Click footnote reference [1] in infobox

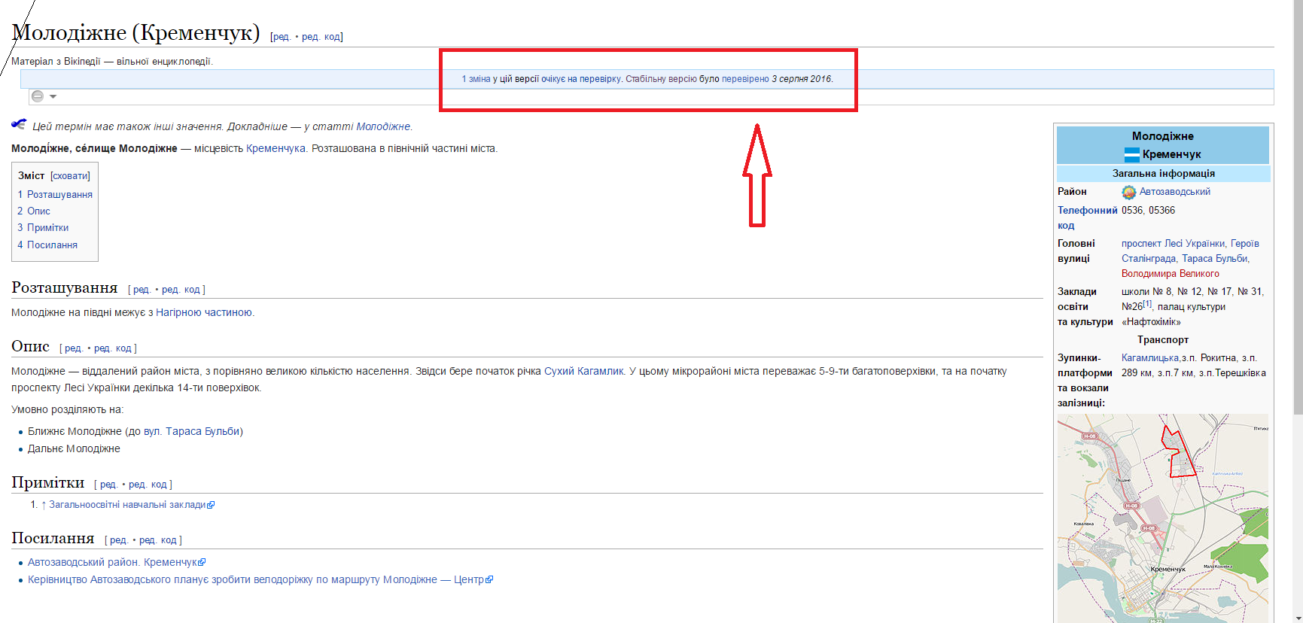click(x=1147, y=304)
